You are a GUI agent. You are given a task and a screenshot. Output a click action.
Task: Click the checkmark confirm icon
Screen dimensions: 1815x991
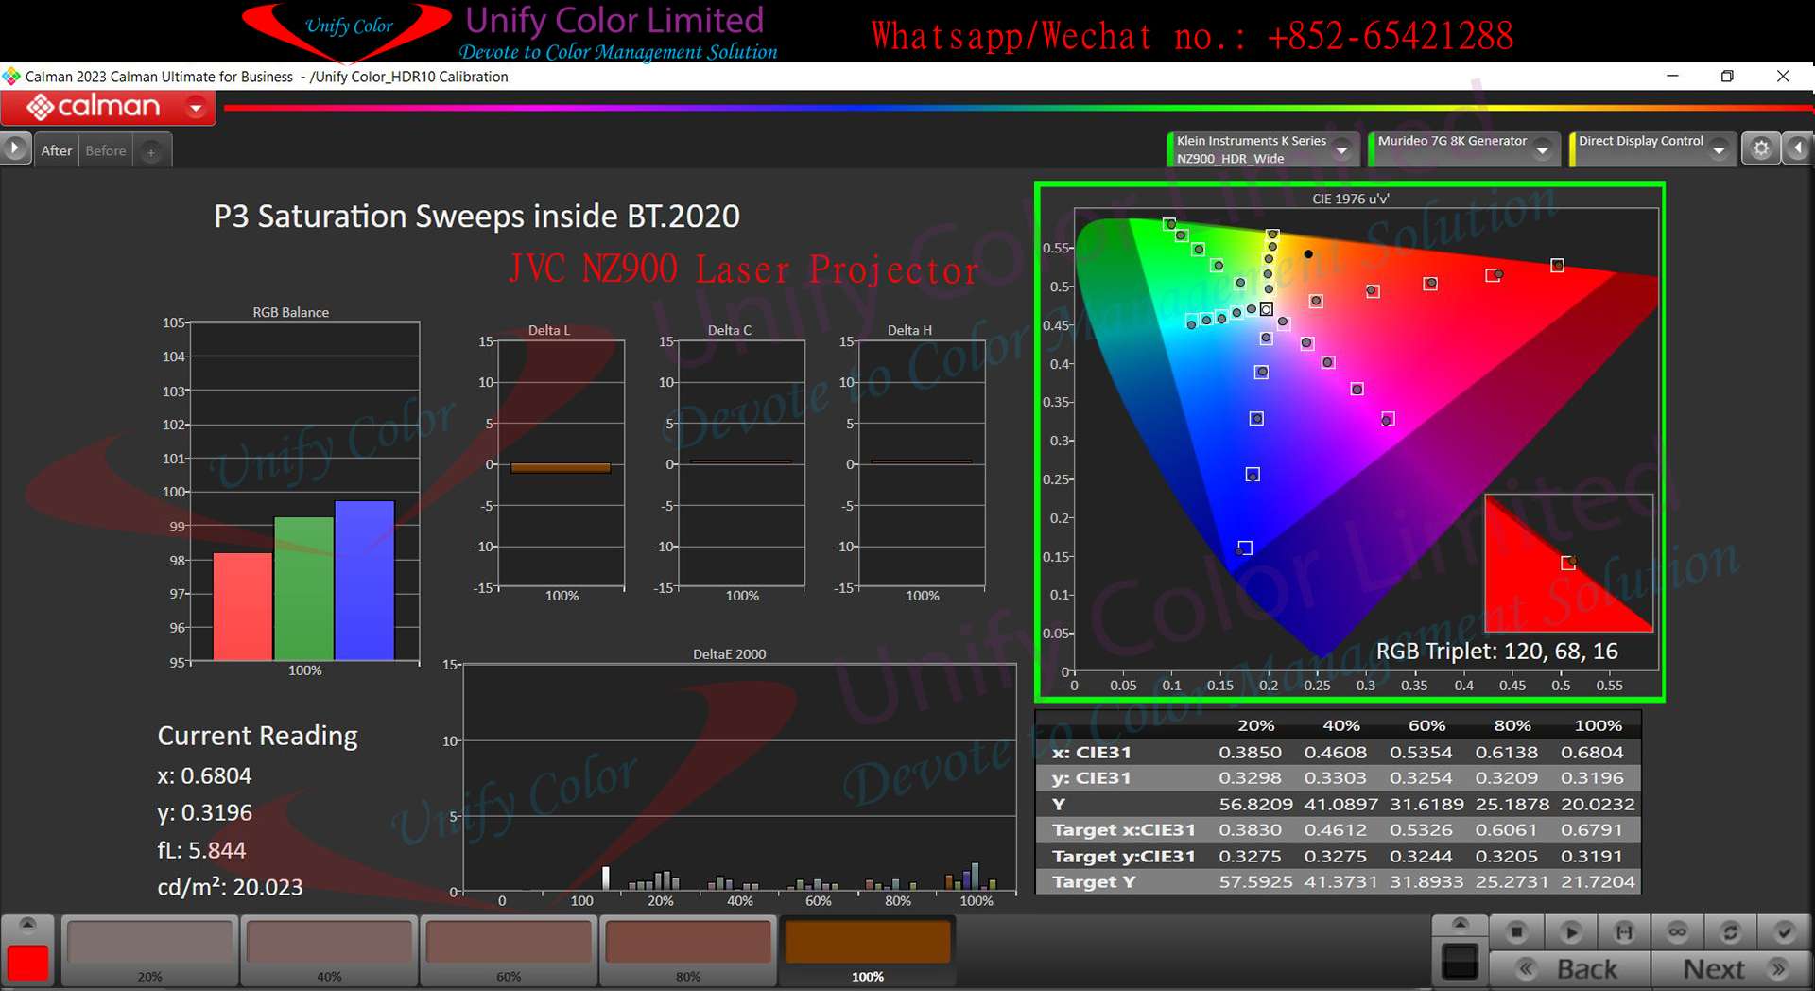tap(1784, 932)
